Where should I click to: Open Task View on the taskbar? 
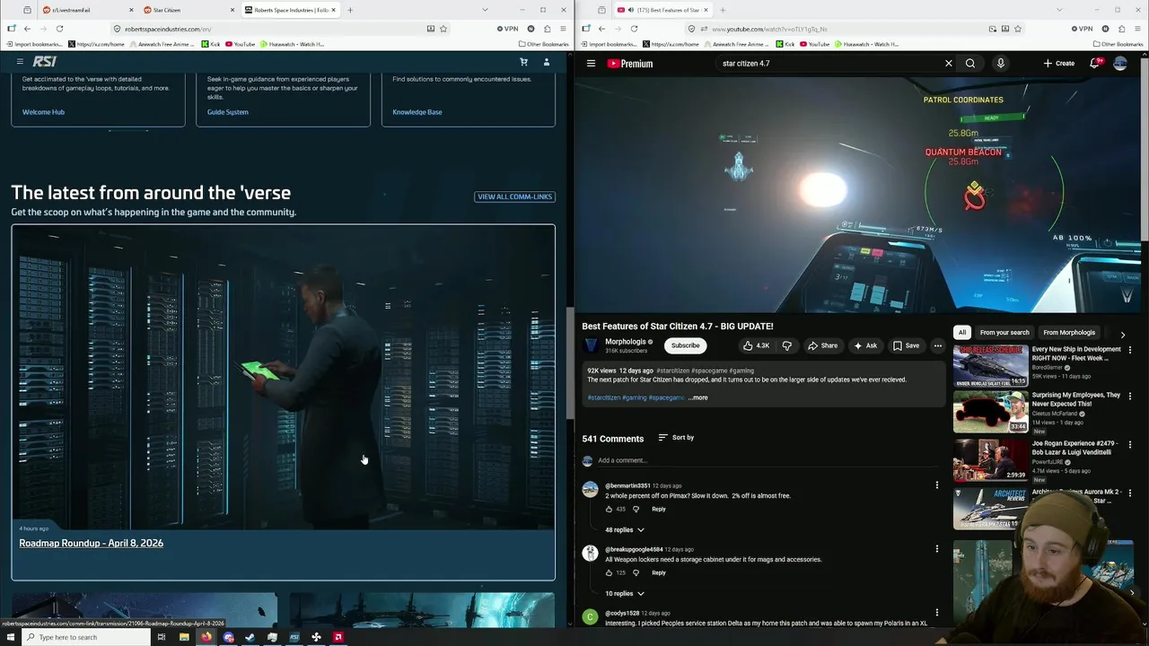pos(162,637)
